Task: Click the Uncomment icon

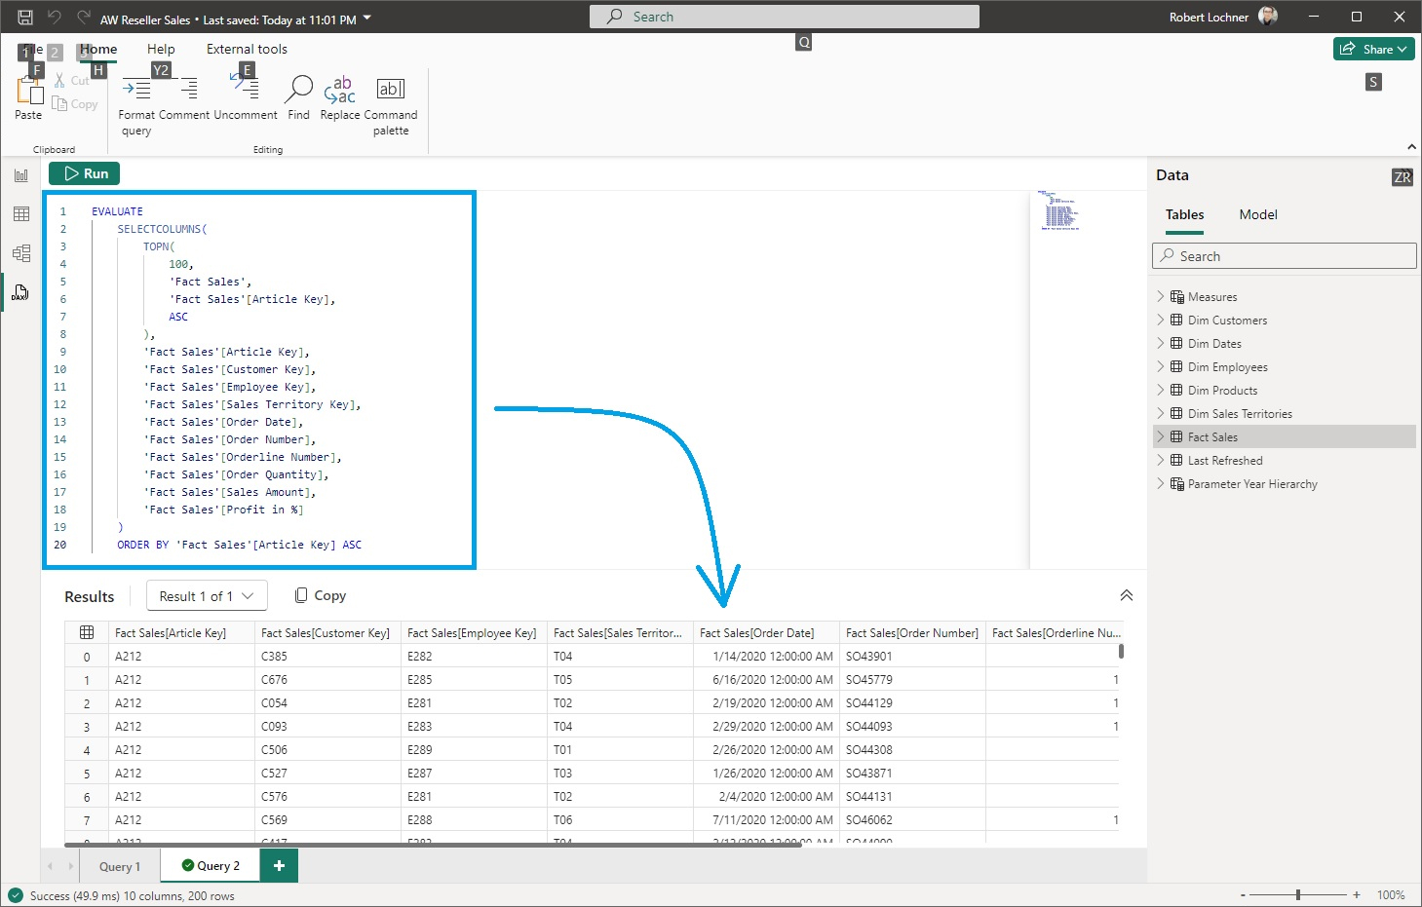Action: click(x=245, y=88)
